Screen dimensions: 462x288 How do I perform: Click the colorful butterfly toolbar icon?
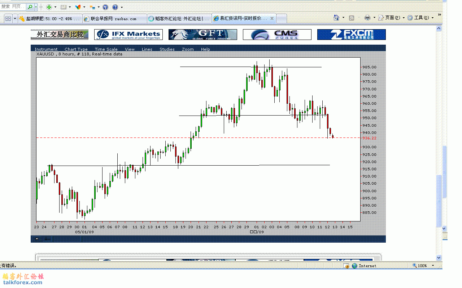[x=78, y=7]
